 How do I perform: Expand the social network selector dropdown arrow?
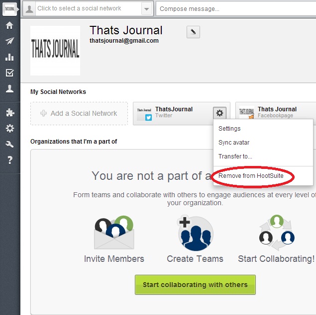(x=146, y=9)
